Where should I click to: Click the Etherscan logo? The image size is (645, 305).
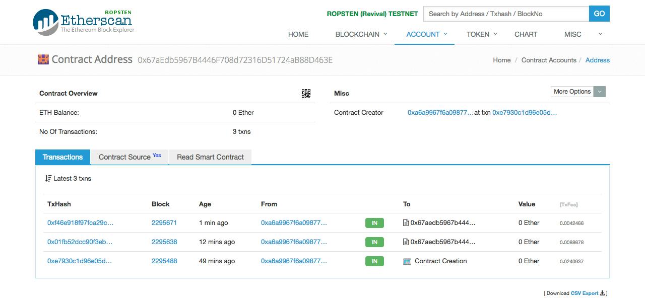[84, 22]
